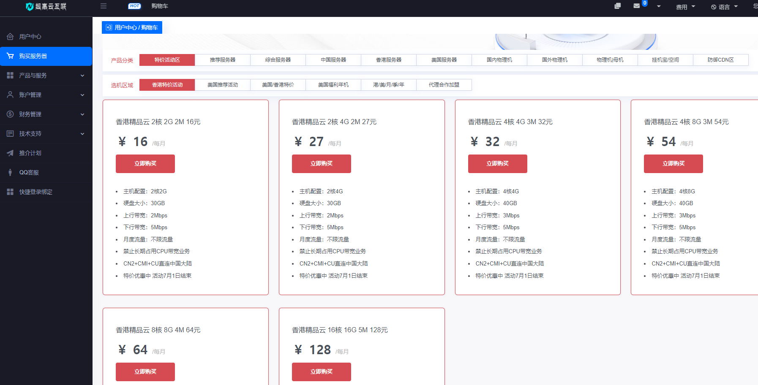The width and height of the screenshot is (758, 385).
Task: Expand the 账户管理 chevron
Action: click(82, 95)
